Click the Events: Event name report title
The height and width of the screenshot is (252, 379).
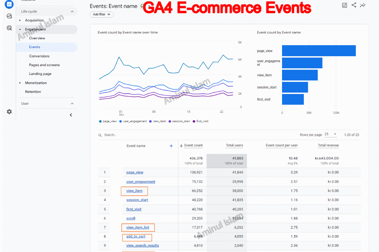pos(114,6)
